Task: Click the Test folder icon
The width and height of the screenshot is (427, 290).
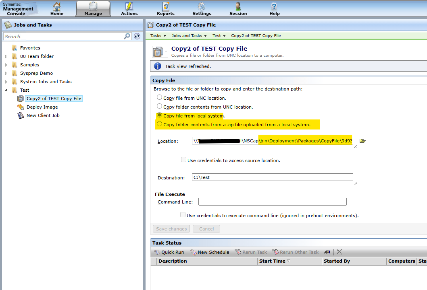Action: coord(15,90)
